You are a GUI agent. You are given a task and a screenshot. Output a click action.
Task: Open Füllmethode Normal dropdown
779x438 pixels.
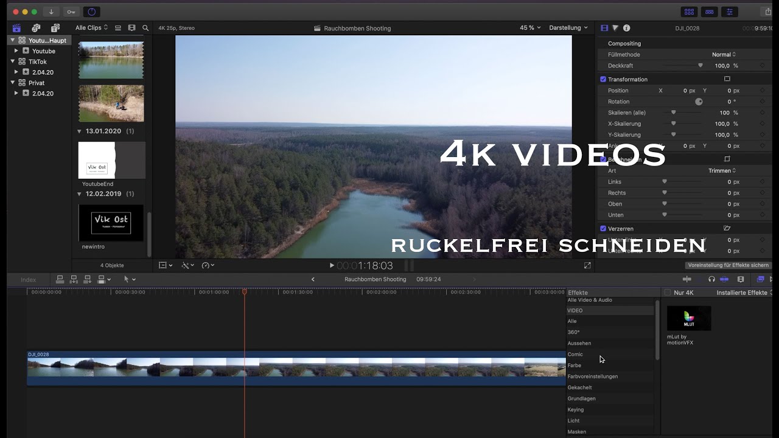click(724, 55)
